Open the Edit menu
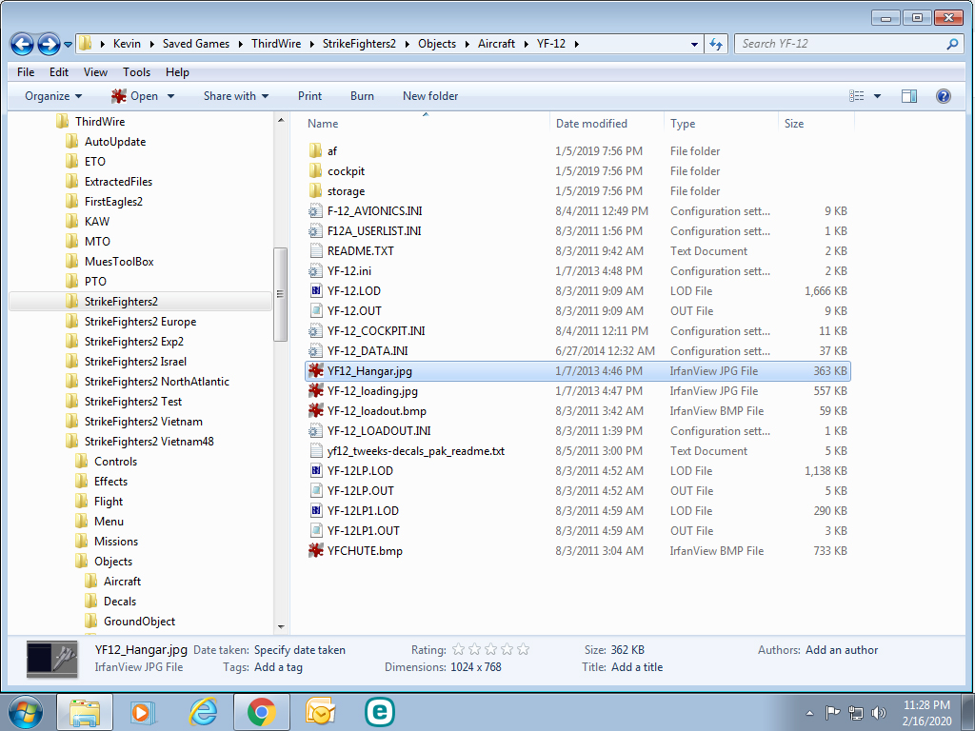The width and height of the screenshot is (975, 731). [x=58, y=72]
